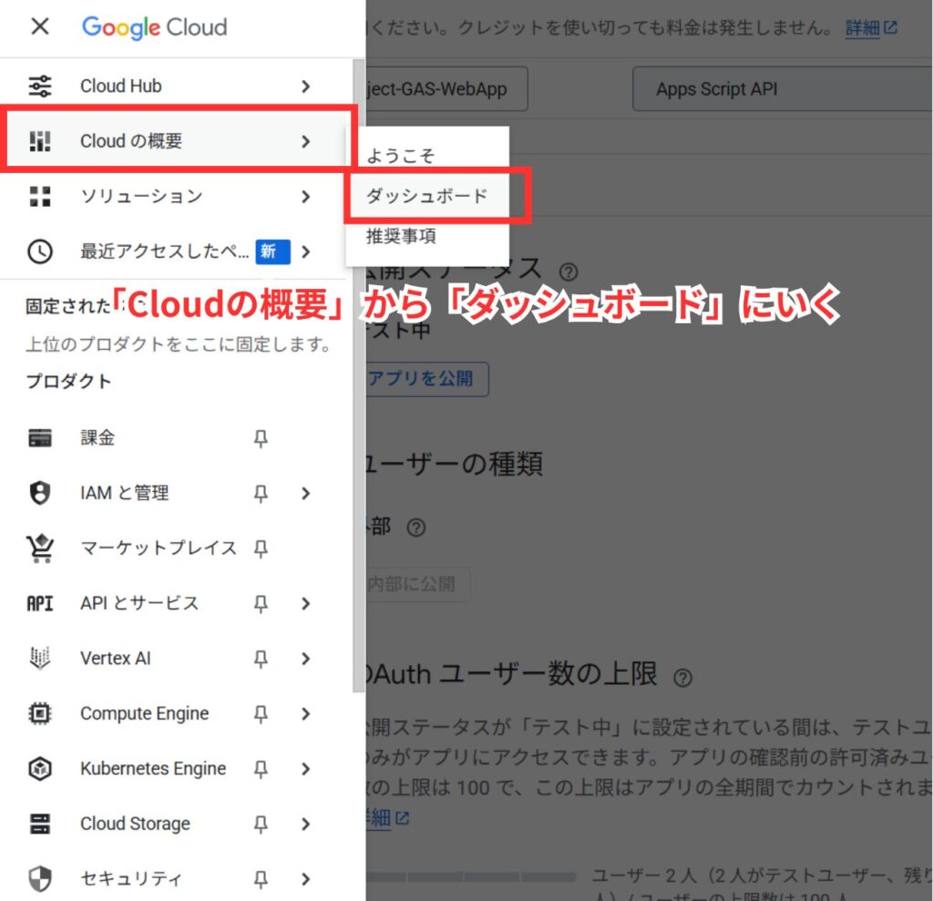
Task: Click the Cloud Hub sliders icon
Action: (x=40, y=87)
